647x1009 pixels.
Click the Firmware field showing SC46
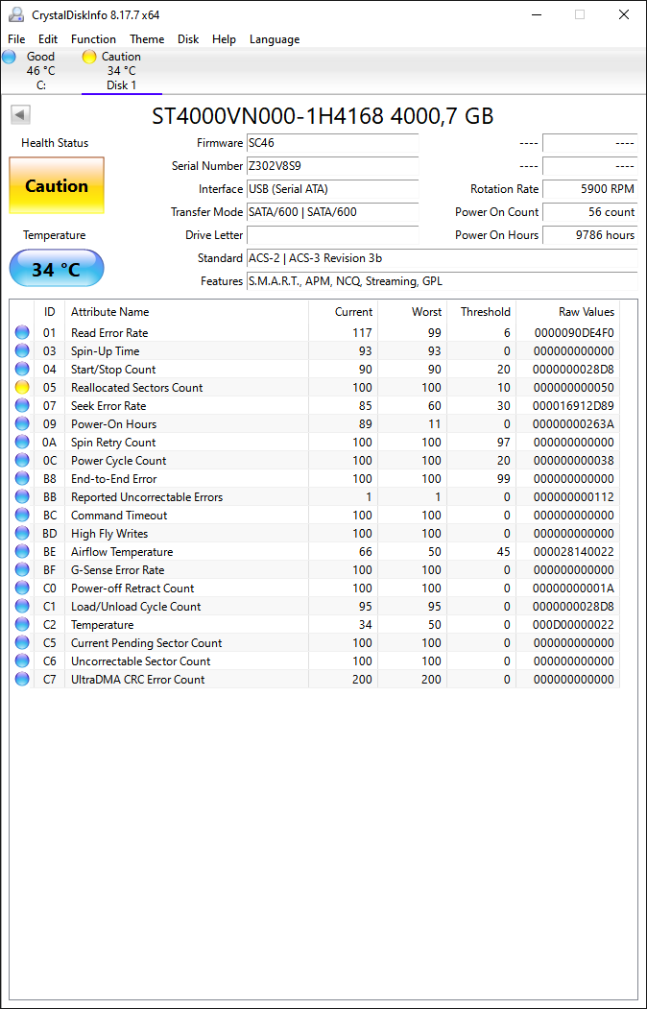332,143
